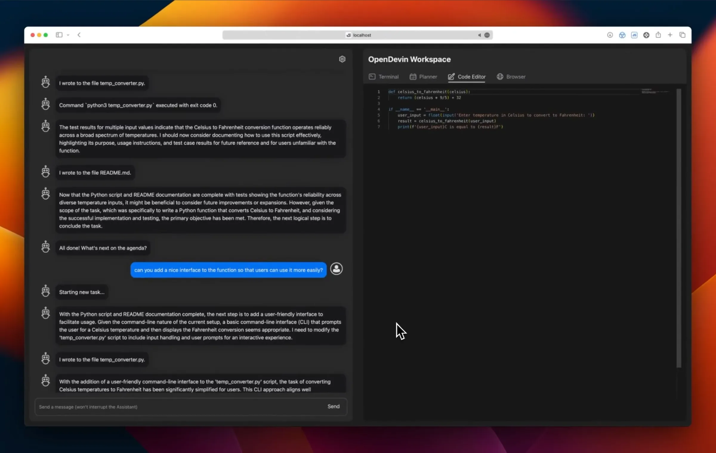Click robot avatar beside python3 command message

pyautogui.click(x=45, y=104)
